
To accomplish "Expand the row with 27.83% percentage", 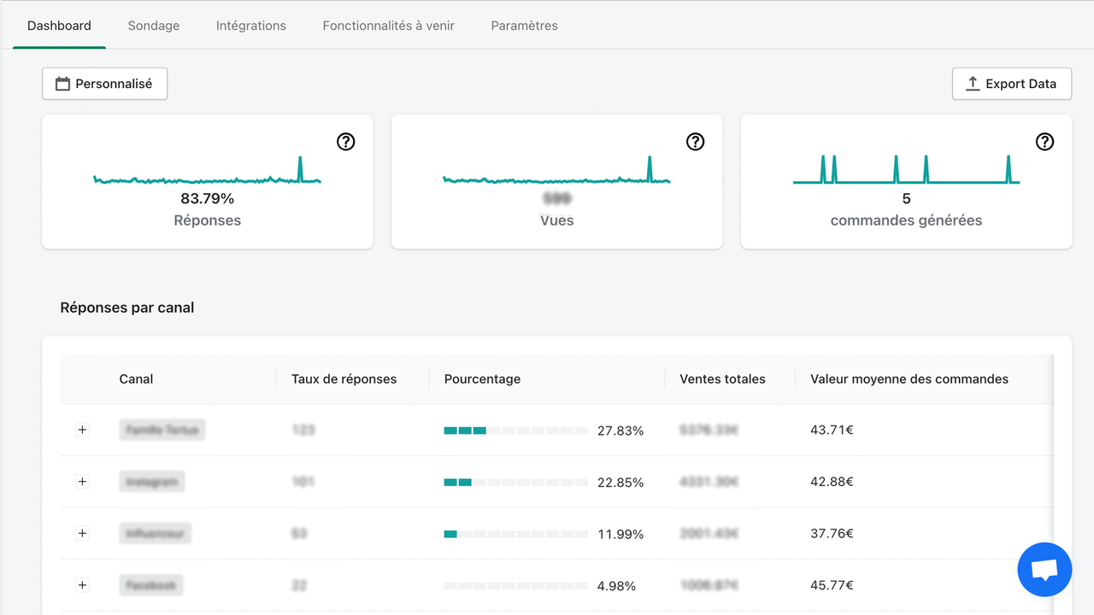I will tap(82, 430).
